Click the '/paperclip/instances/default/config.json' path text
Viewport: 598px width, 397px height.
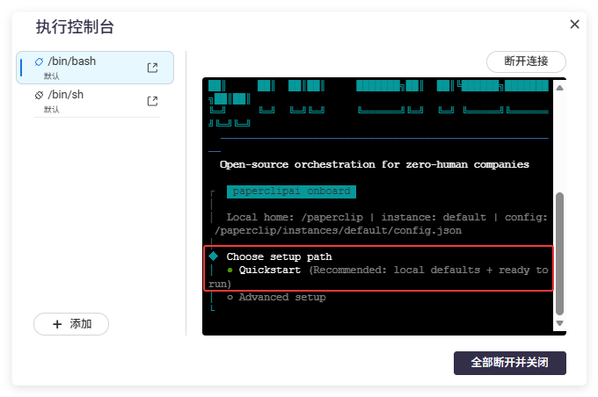[x=338, y=230]
